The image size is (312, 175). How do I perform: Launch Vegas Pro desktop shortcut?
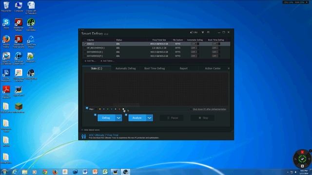pyautogui.click(x=6, y=58)
